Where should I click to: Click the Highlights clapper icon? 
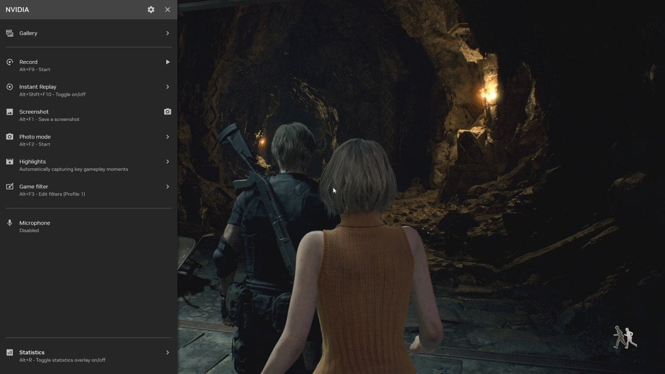(9, 162)
